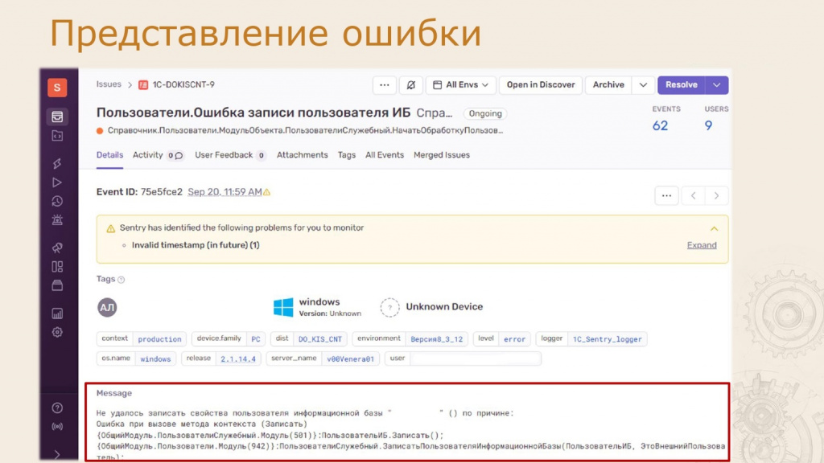Click the Tags help question icon
Screen dimensions: 824x463
(122, 280)
